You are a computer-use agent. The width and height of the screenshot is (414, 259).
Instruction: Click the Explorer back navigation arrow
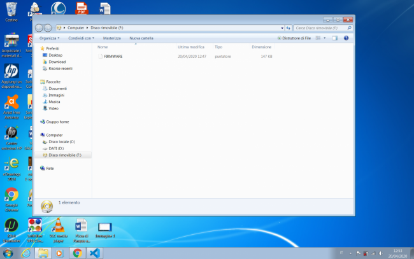point(39,28)
